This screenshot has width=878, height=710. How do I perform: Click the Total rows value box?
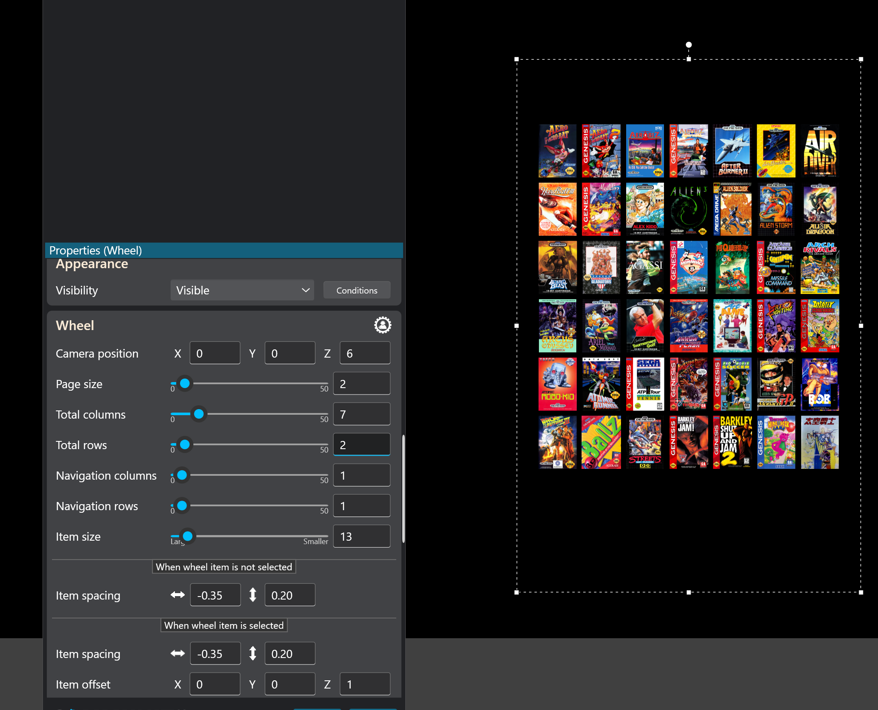(x=362, y=445)
